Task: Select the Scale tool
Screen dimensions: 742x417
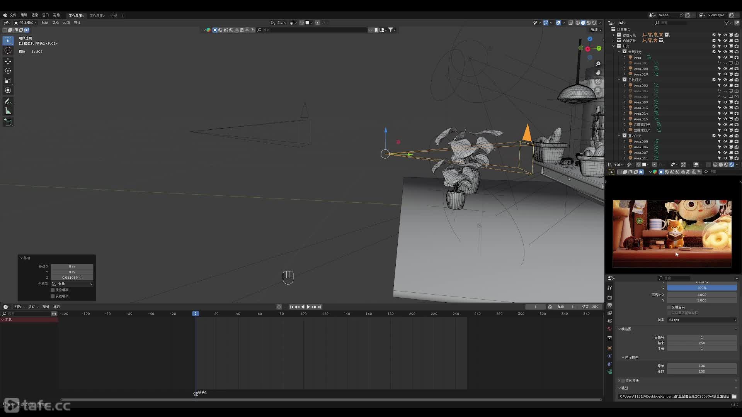Action: (8, 81)
